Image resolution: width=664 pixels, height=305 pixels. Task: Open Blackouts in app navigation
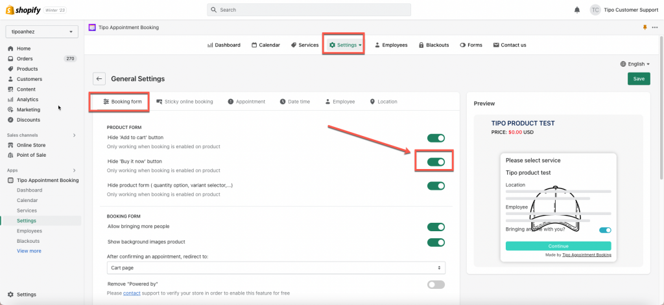[x=434, y=45]
